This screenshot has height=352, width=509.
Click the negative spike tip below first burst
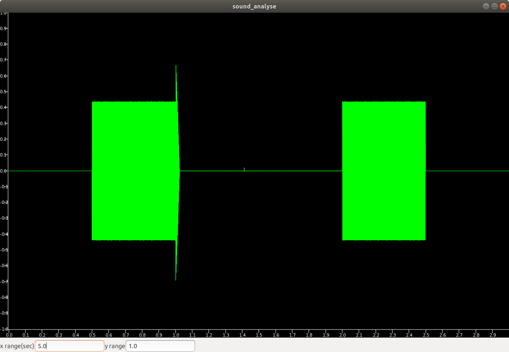(x=176, y=279)
